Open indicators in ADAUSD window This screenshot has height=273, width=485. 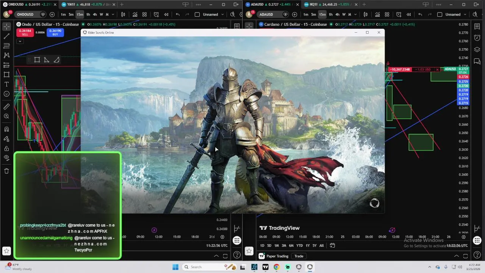[x=377, y=14]
